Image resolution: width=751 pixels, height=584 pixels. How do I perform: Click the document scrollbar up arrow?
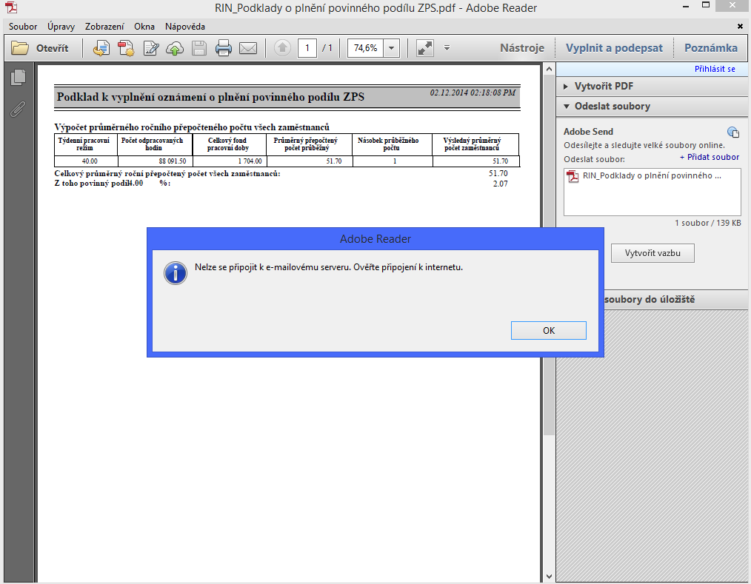pyautogui.click(x=549, y=70)
